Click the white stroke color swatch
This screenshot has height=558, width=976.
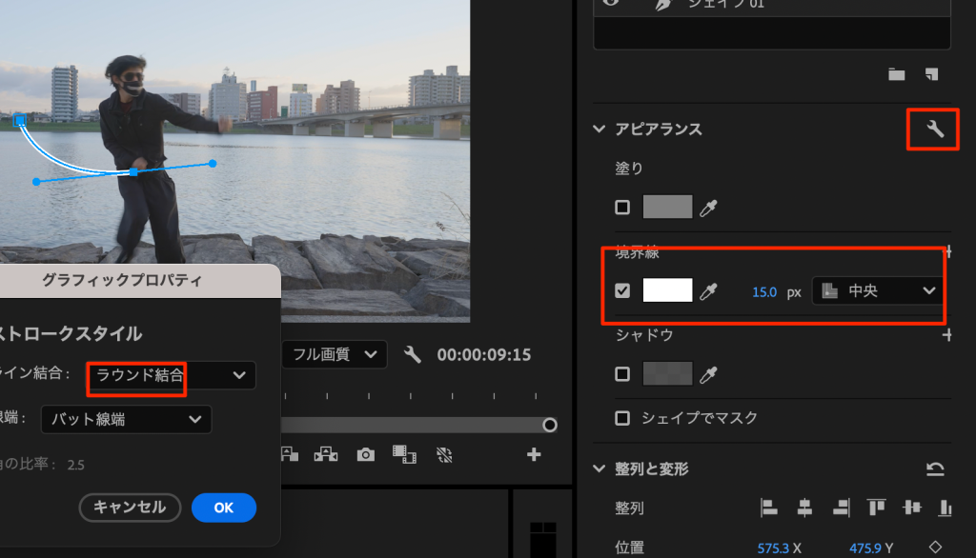[x=667, y=291]
